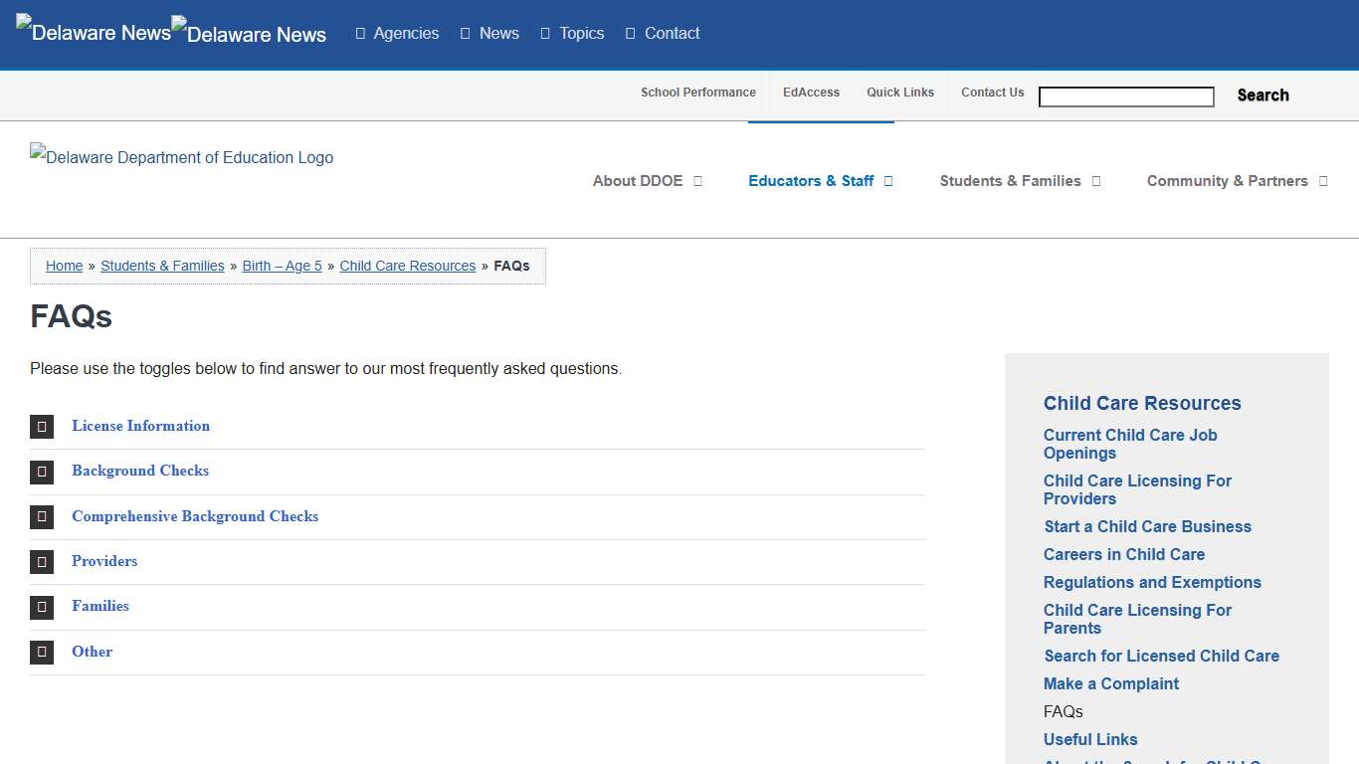Select Topics in the top blue bar

tap(572, 33)
